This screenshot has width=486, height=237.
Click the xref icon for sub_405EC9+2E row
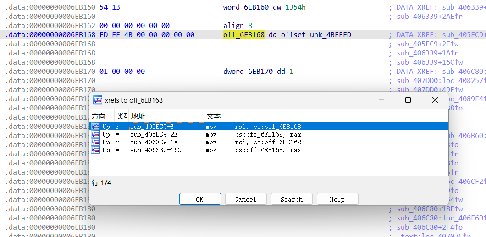point(95,134)
